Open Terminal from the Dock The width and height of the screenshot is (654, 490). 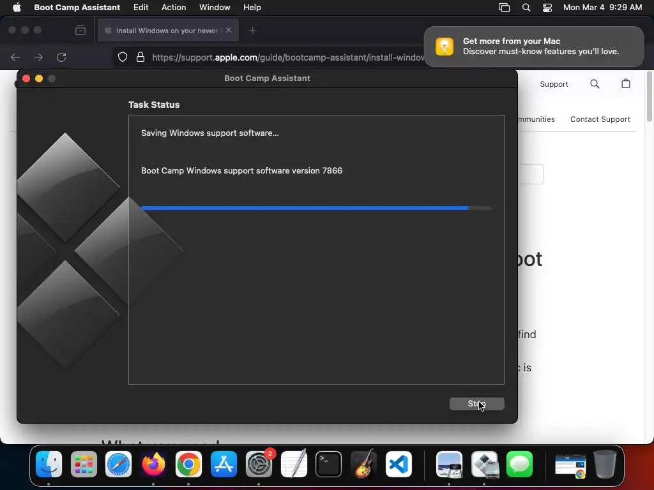(x=329, y=464)
